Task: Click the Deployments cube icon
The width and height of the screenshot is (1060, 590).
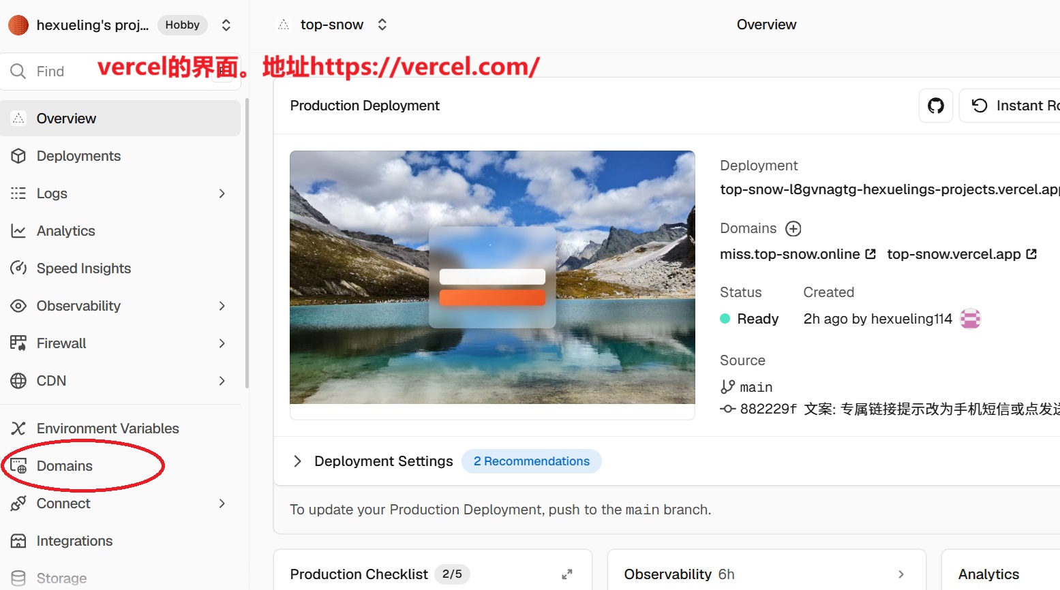Action: click(x=18, y=156)
